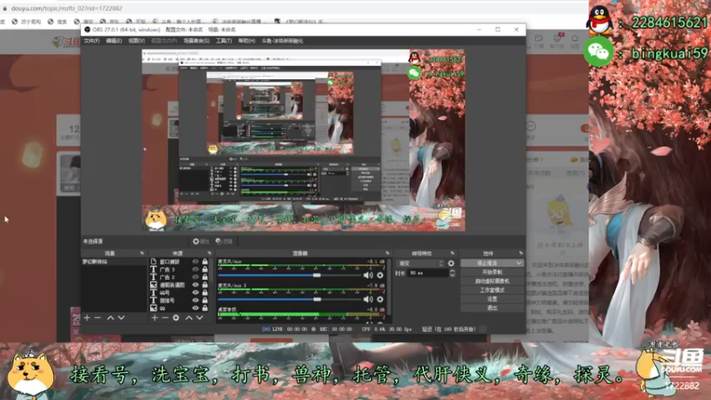This screenshot has height=400, width=711.
Task: Toggle lock on QQ号 source
Action: tap(205, 292)
